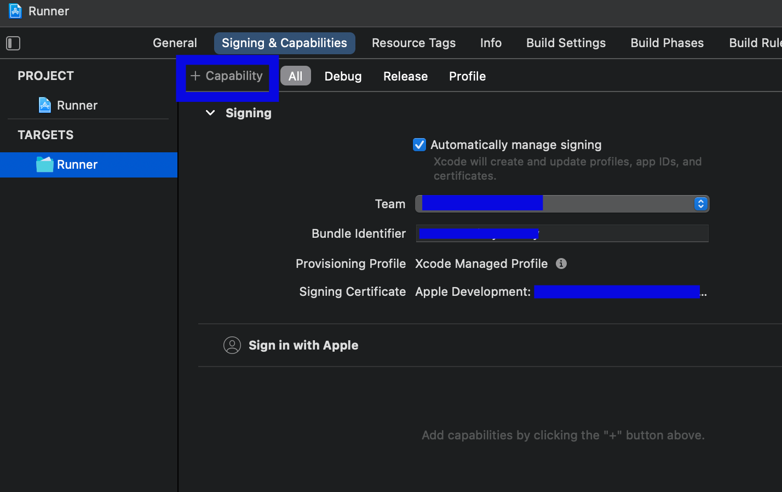782x492 pixels.
Task: Go to the Info tab
Action: pyautogui.click(x=491, y=43)
